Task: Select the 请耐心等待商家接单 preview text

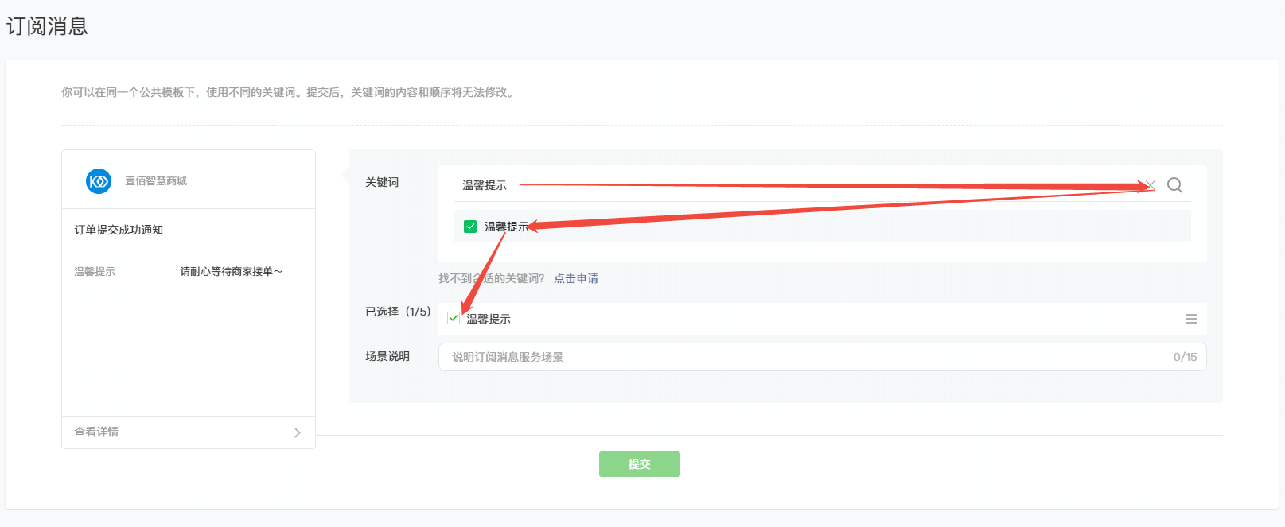Action: pos(232,272)
